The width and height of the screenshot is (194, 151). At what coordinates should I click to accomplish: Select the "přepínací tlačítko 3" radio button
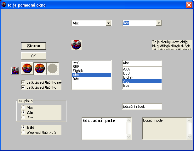click(23, 133)
